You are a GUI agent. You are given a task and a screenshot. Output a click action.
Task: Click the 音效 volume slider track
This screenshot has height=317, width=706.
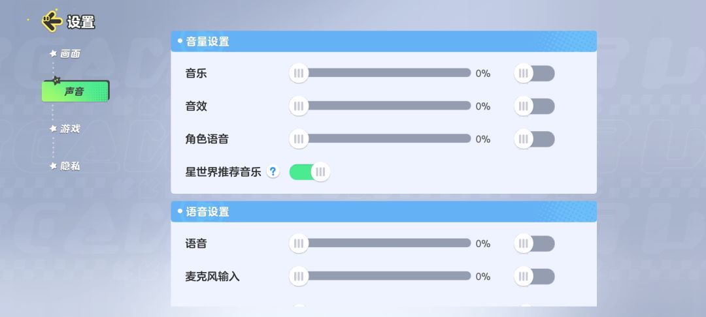pyautogui.click(x=386, y=106)
